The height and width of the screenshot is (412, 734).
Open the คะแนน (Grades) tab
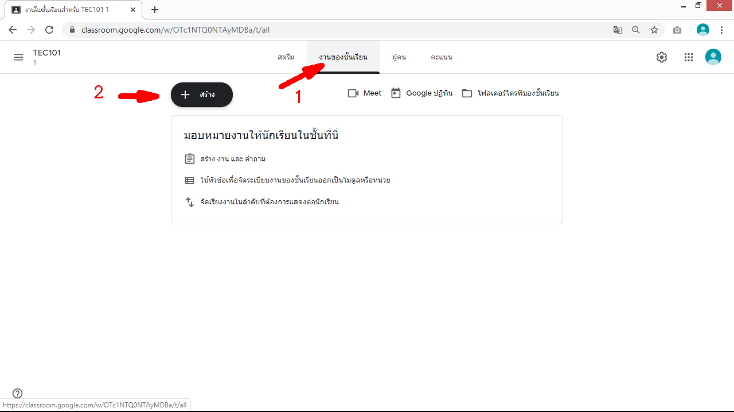[x=441, y=57]
